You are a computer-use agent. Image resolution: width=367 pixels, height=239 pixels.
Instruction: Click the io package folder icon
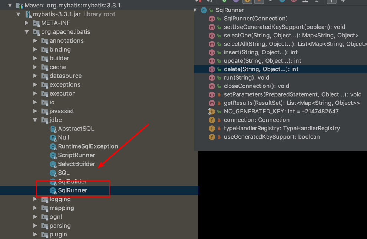click(44, 102)
